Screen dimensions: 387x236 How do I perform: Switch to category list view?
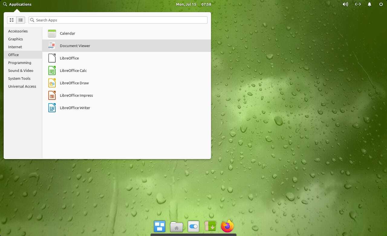point(20,20)
